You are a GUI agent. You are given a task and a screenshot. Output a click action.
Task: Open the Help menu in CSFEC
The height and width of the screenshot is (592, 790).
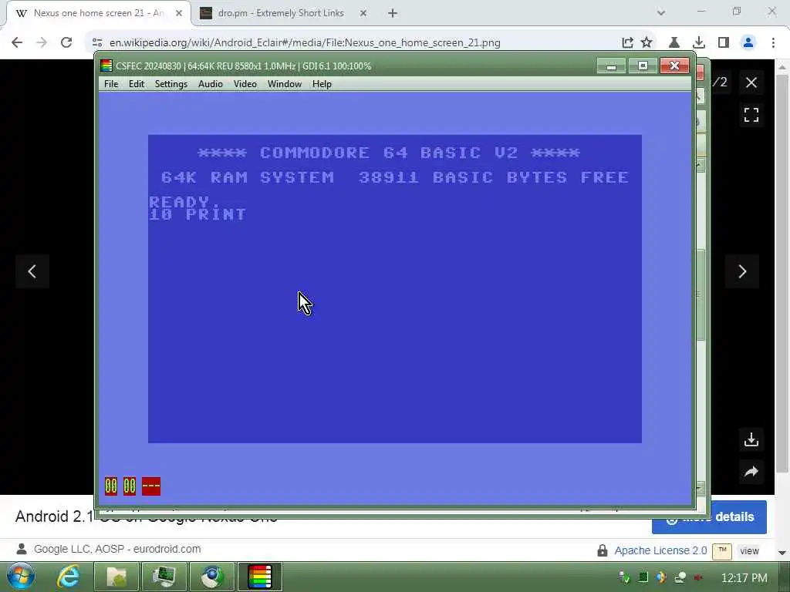click(x=322, y=84)
